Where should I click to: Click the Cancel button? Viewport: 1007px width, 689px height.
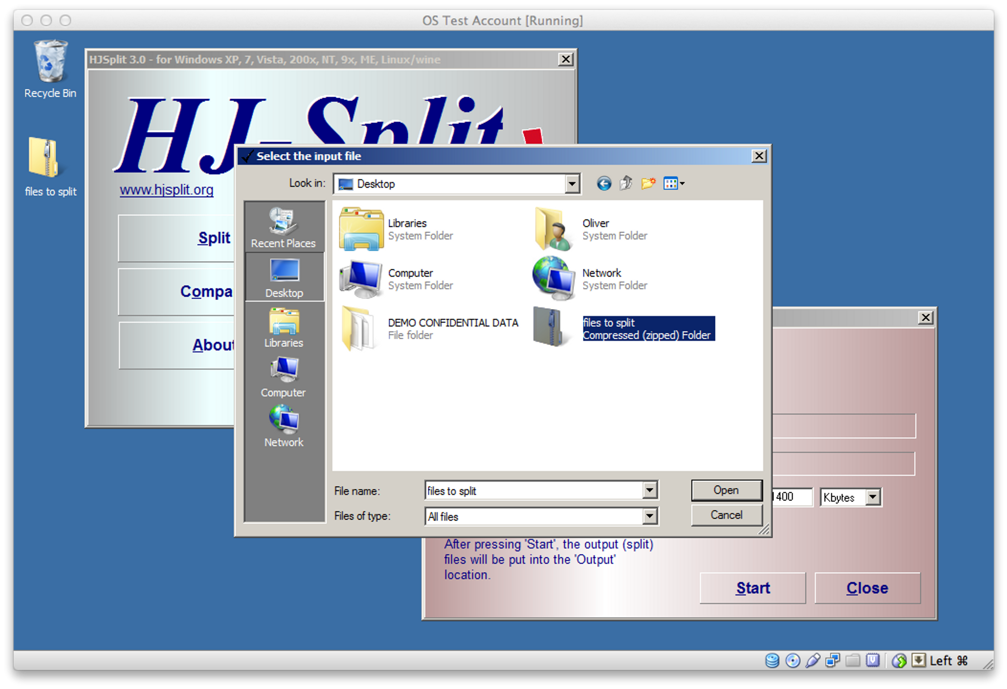click(726, 515)
